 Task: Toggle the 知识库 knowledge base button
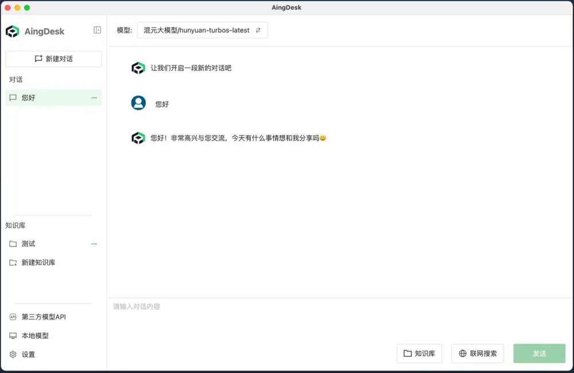[419, 354]
